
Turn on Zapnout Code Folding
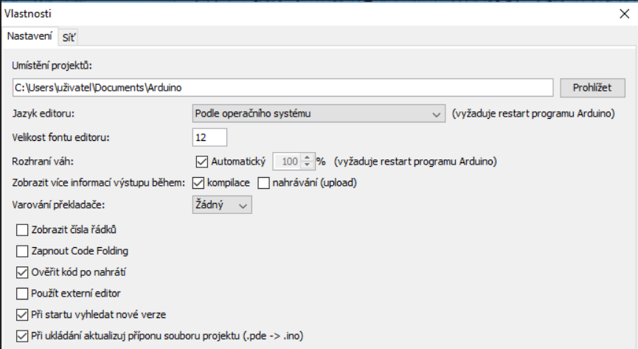pyautogui.click(x=21, y=251)
